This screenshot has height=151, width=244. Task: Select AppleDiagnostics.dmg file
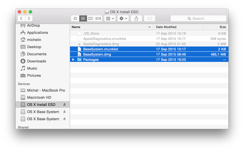pos(149,44)
